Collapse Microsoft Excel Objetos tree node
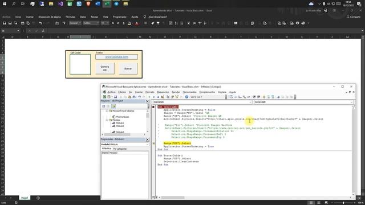Screen dimensions: 365x205 [107, 111]
